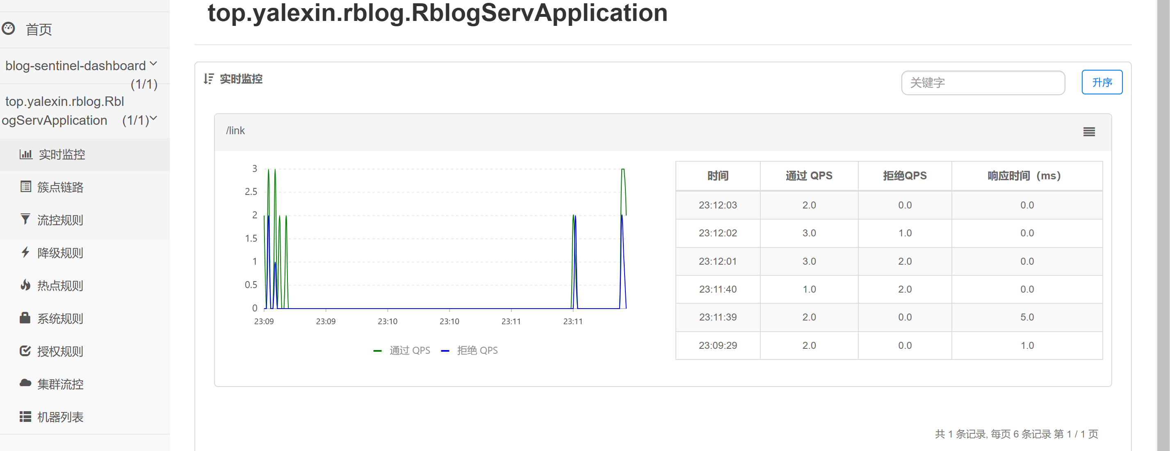
Task: Click the bar chart icon for 实时监控
Action: [26, 154]
